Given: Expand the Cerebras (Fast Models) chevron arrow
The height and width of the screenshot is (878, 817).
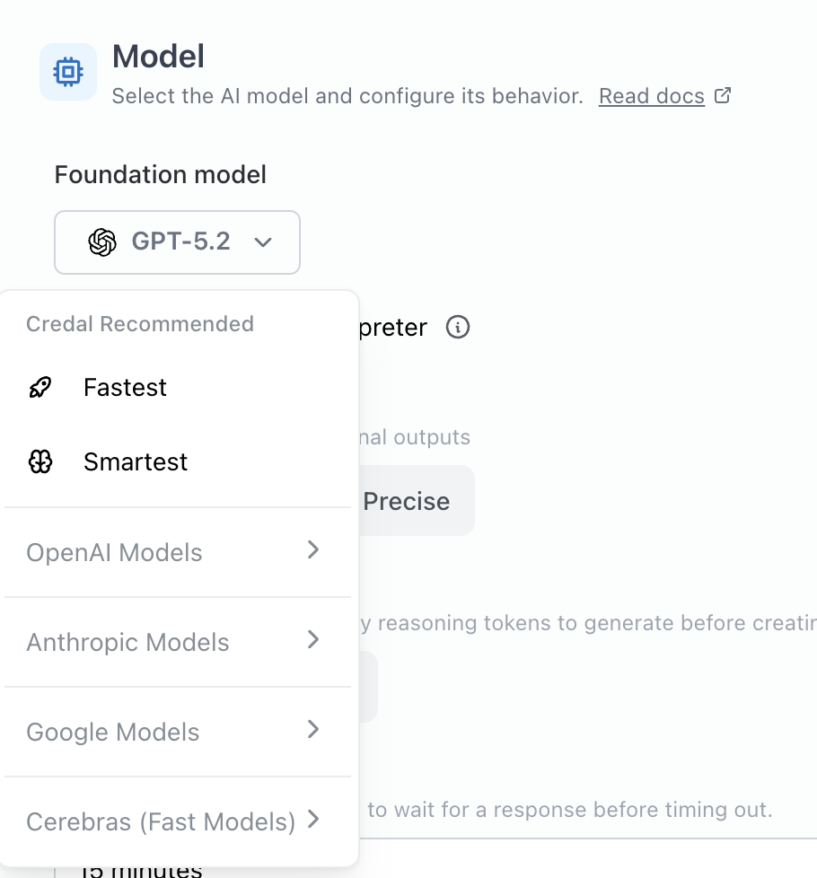Looking at the screenshot, I should pyautogui.click(x=313, y=820).
